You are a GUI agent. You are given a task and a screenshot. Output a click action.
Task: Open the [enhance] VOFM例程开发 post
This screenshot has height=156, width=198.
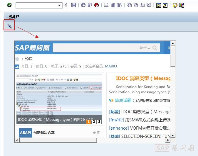point(140,128)
